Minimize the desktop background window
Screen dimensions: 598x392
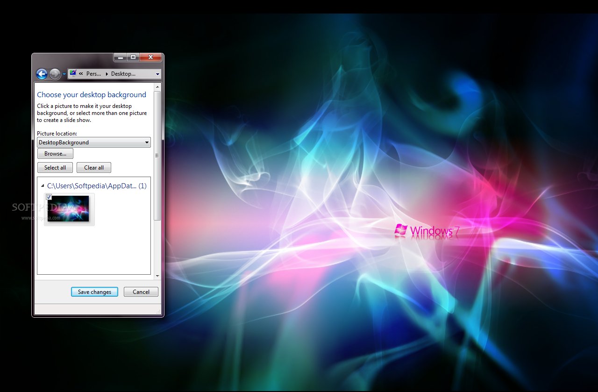tap(121, 57)
